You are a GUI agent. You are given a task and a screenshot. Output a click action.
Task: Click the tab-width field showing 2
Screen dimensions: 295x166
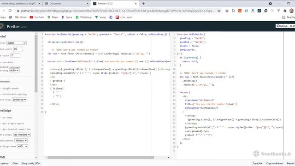click(x=15, y=55)
